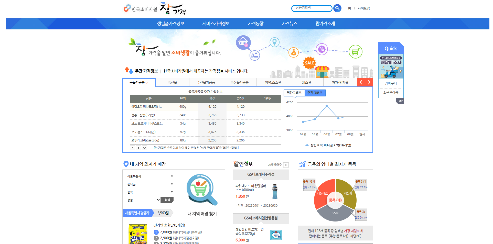Open the 품목 dropdown
This screenshot has width=493, height=244.
149,192
